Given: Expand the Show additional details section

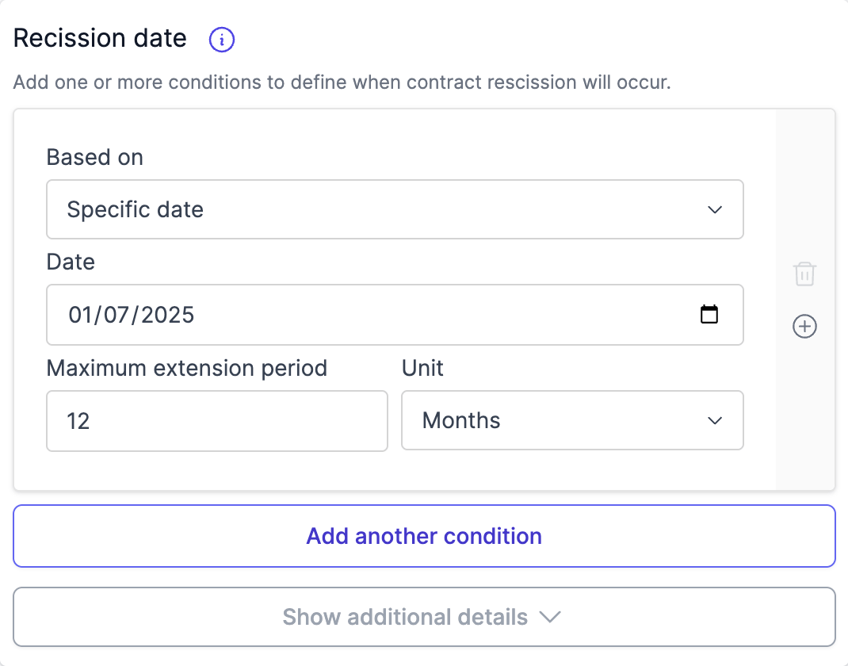Looking at the screenshot, I should (x=423, y=617).
